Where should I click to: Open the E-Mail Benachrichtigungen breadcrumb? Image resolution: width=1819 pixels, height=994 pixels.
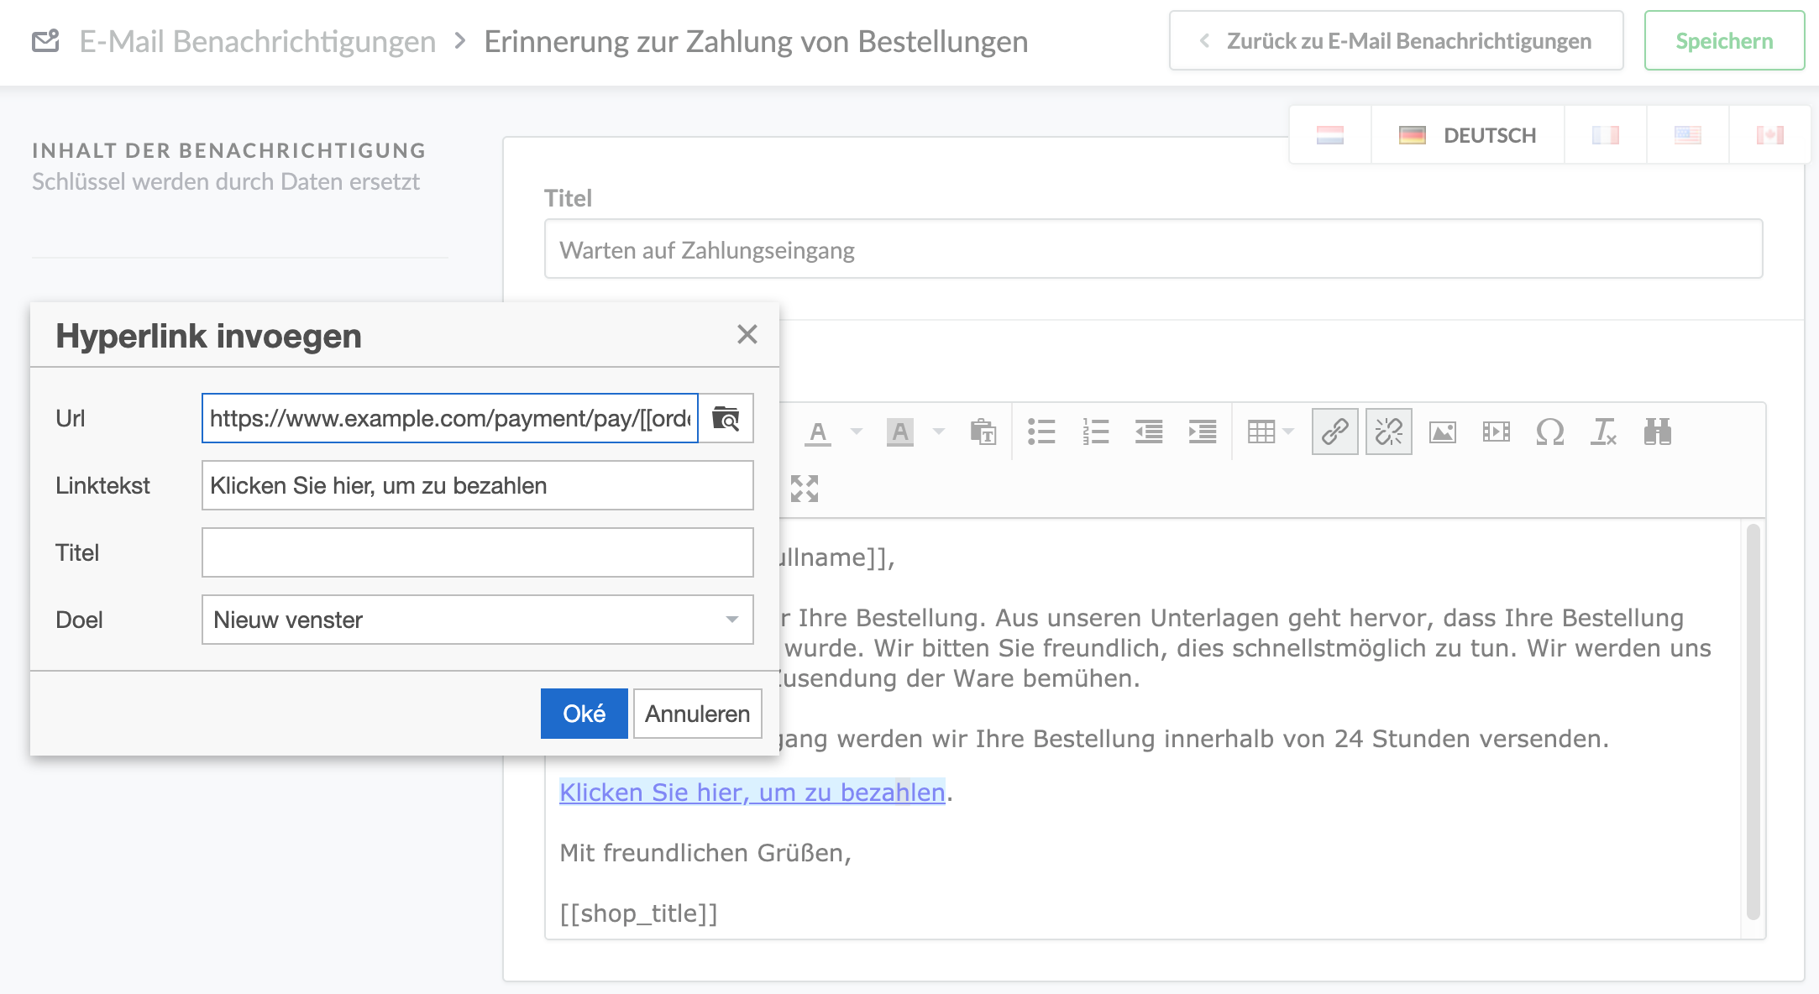pos(258,41)
